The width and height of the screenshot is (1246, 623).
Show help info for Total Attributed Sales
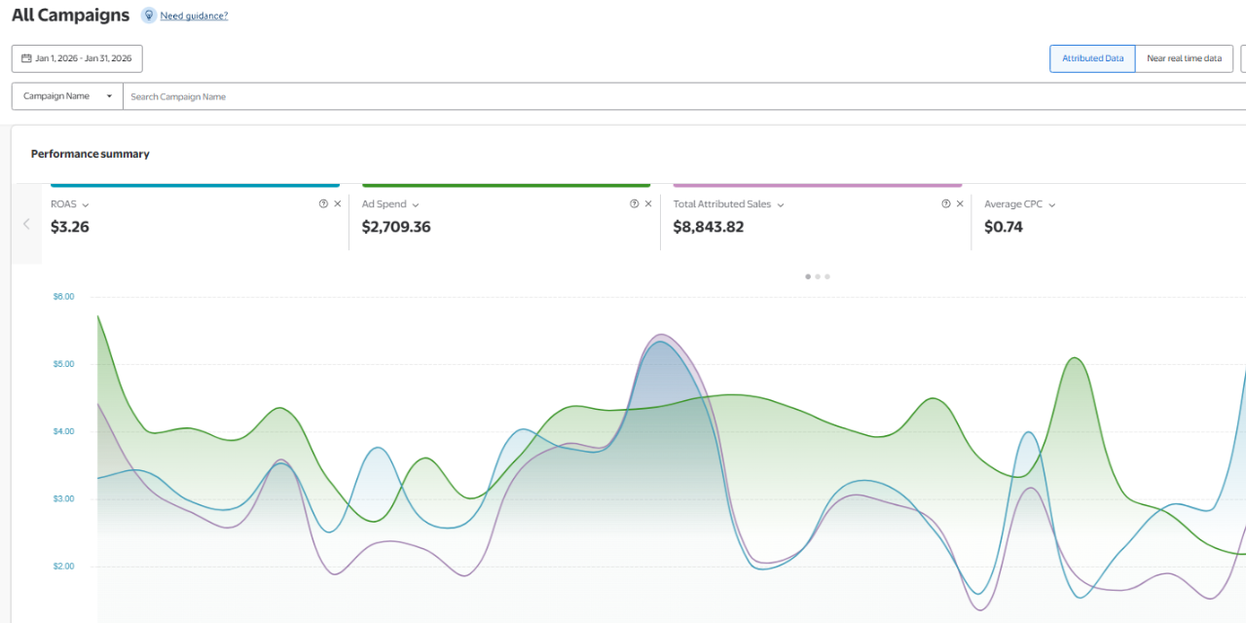point(945,203)
